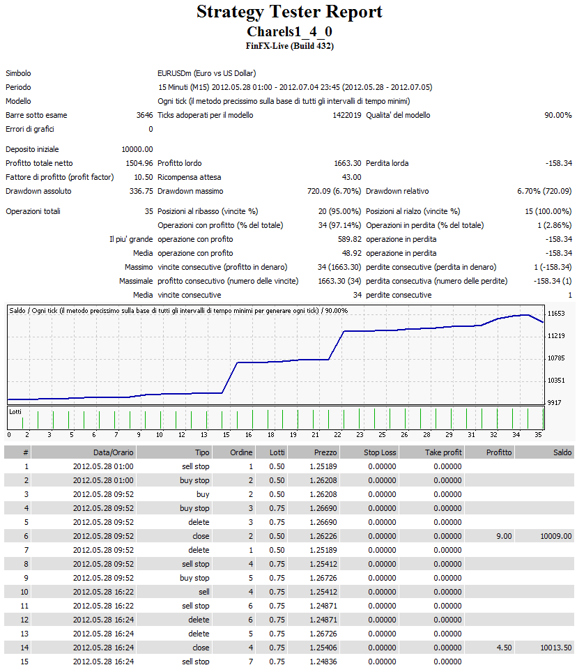Viewport: 577px width, 665px height.
Task: Sort by the Profitto column header
Action: click(x=497, y=452)
